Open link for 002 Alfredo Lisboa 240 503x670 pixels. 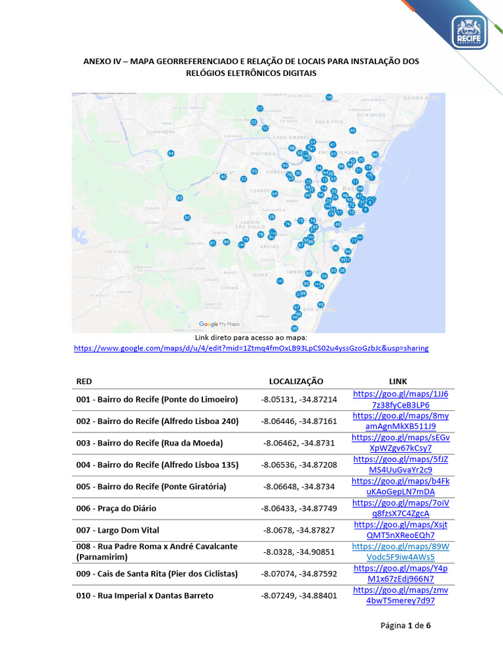click(x=400, y=421)
